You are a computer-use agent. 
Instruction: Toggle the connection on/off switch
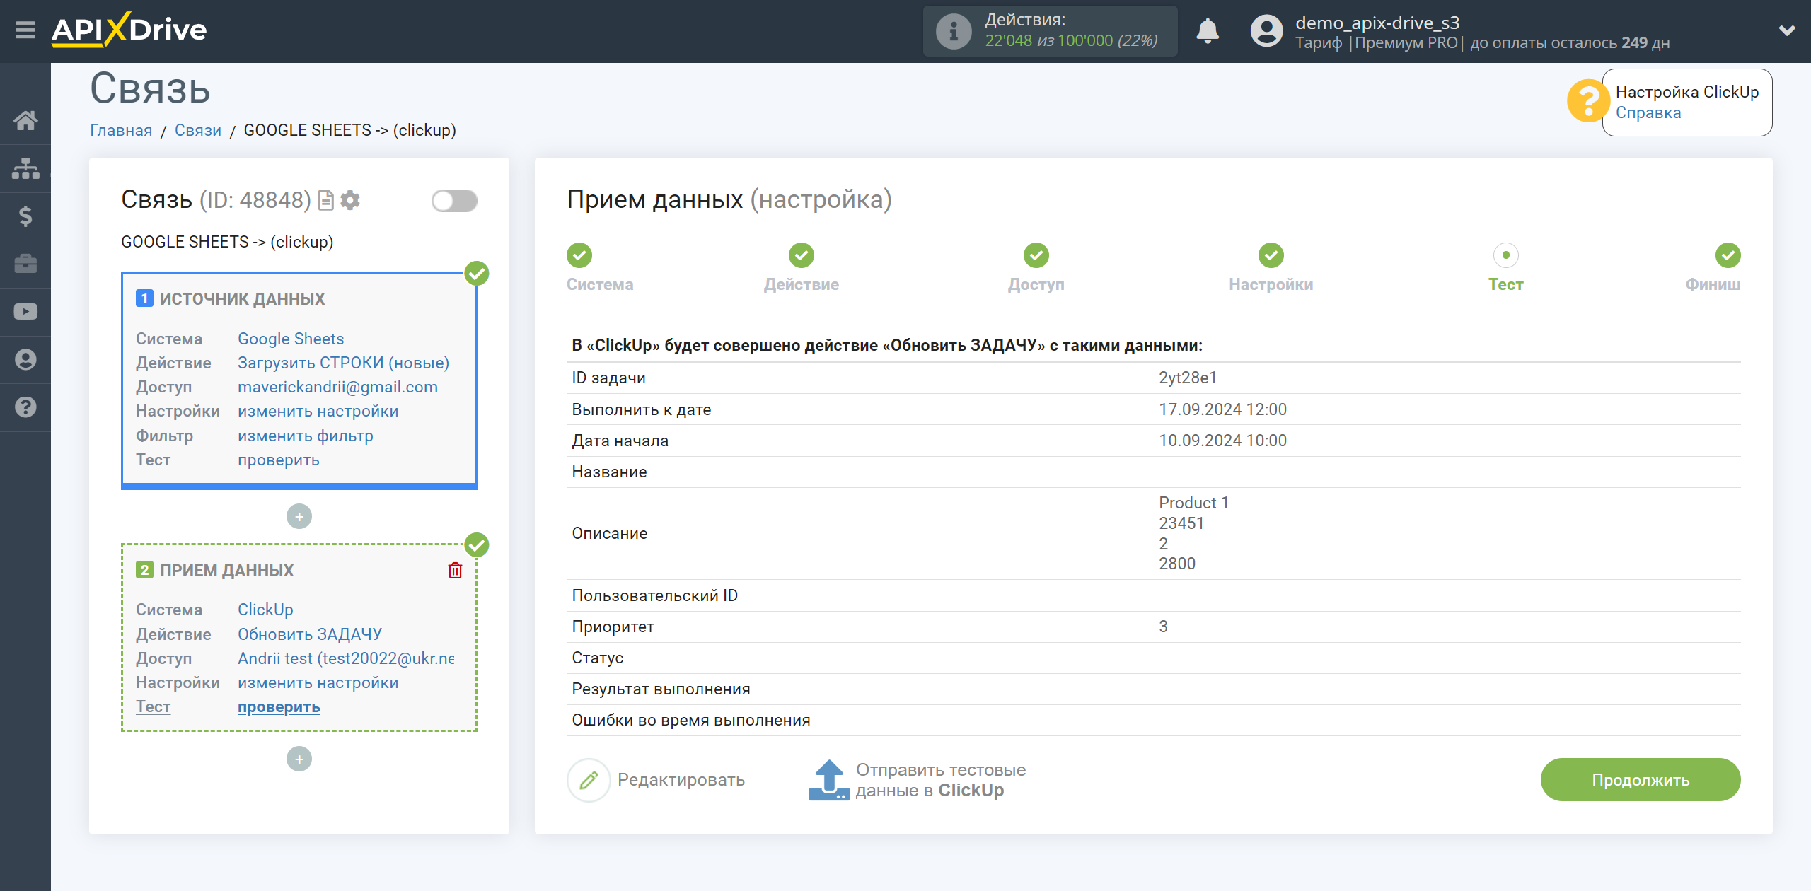tap(454, 201)
